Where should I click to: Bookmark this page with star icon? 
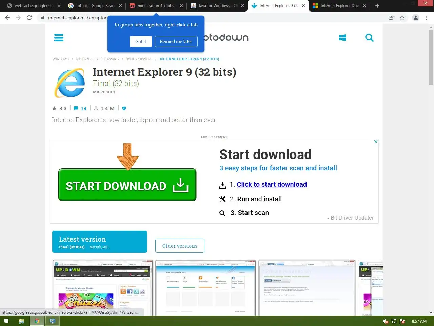point(402,18)
